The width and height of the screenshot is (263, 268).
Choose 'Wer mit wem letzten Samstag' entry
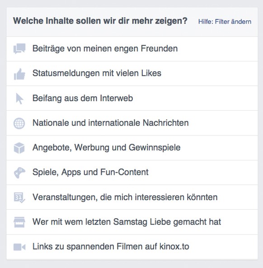(132, 222)
